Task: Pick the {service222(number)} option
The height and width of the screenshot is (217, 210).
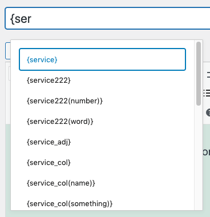Action: tap(102, 101)
